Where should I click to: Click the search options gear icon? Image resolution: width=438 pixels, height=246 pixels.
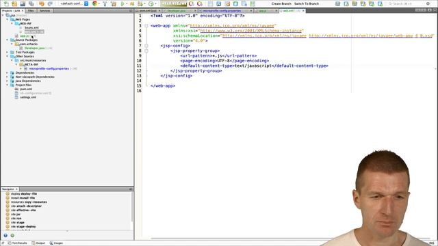click(x=428, y=3)
